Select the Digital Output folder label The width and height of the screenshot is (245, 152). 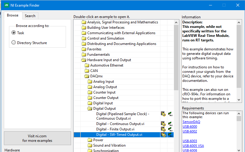click(x=104, y=109)
